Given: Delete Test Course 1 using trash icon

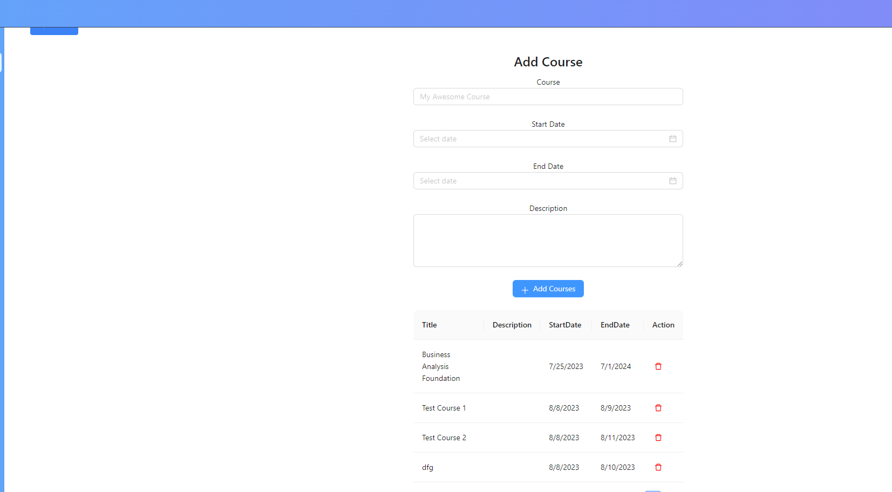Looking at the screenshot, I should (658, 408).
